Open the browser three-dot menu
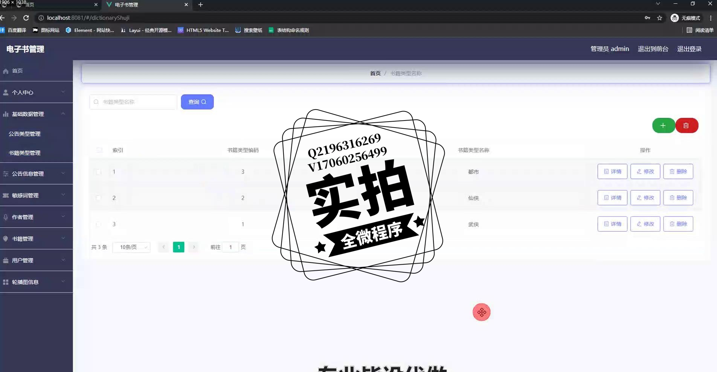 click(711, 18)
